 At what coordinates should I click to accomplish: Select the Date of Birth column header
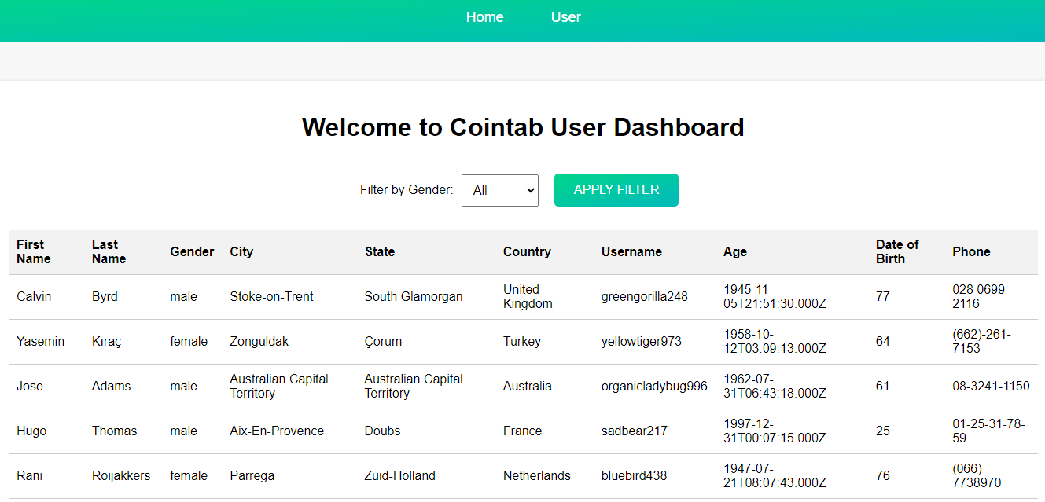899,251
